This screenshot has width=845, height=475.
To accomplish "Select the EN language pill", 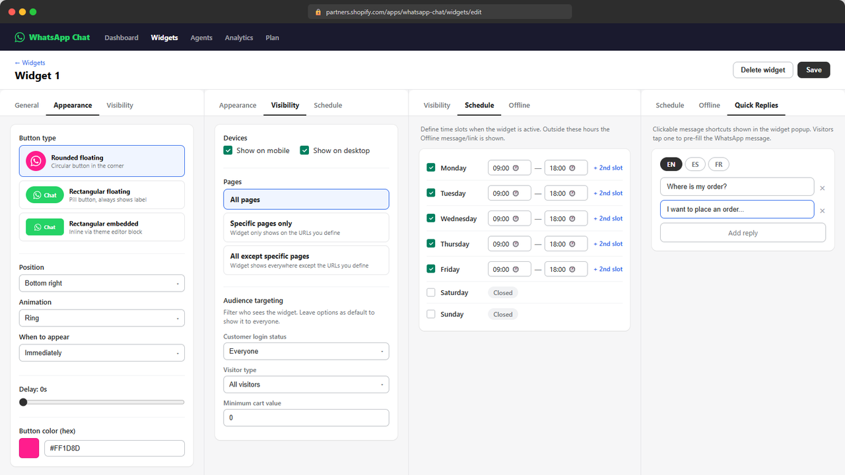I will pos(671,164).
